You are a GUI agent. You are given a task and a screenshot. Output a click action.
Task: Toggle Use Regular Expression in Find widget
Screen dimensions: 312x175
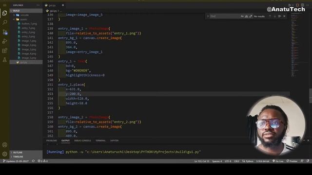251,16
